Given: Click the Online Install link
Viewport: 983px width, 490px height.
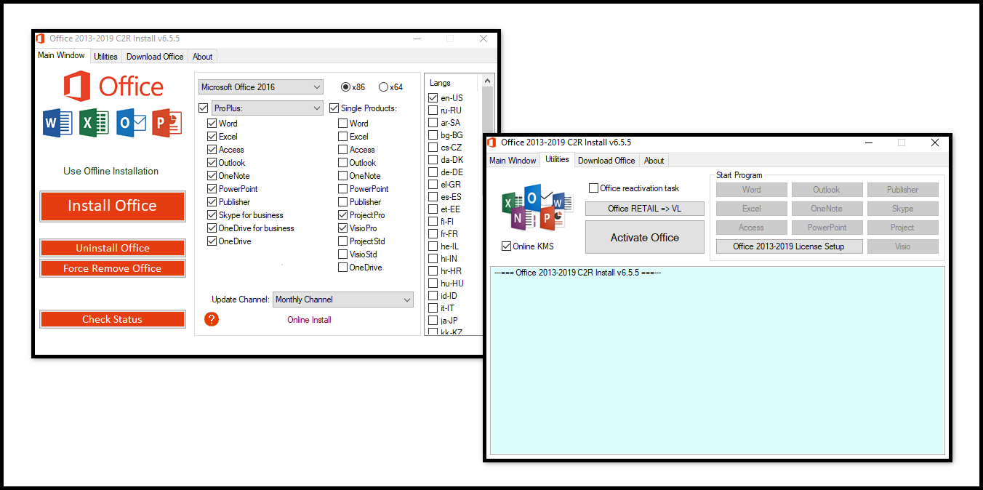Looking at the screenshot, I should [x=309, y=320].
